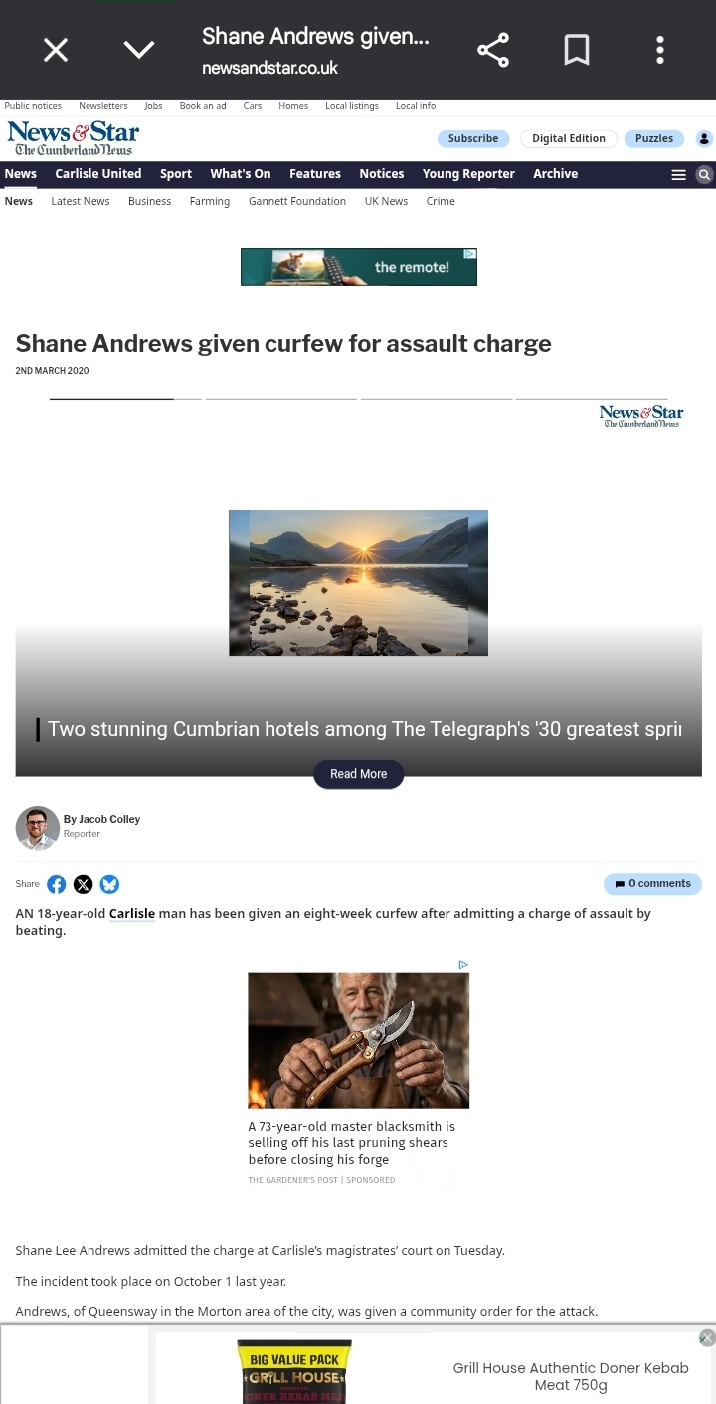Dismiss the bottom kebab ad
Viewport: 716px width, 1404px height.
pyautogui.click(x=707, y=1338)
